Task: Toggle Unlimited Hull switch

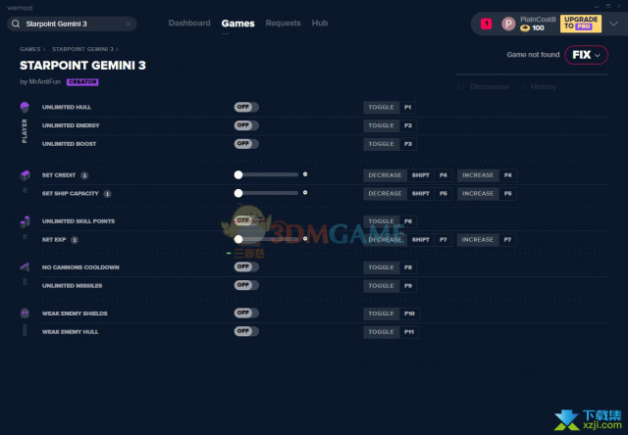Action: [x=246, y=107]
